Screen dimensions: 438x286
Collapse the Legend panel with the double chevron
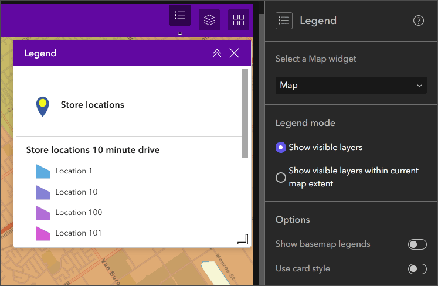click(x=217, y=53)
